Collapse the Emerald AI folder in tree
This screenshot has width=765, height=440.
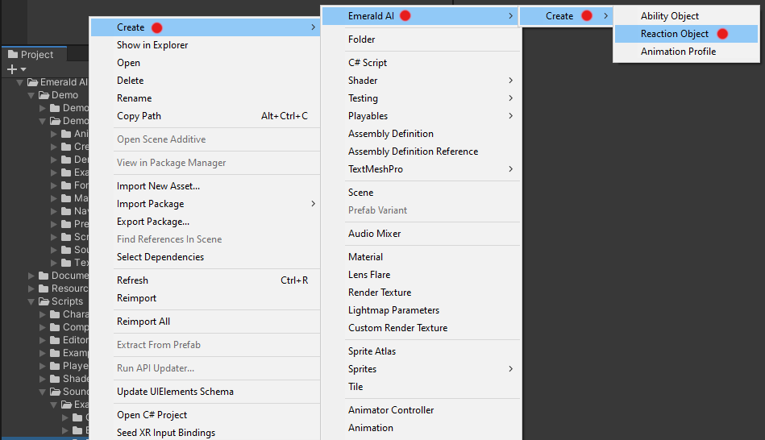pyautogui.click(x=20, y=82)
